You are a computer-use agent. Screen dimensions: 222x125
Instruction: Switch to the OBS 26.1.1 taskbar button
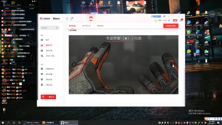pos(32,122)
